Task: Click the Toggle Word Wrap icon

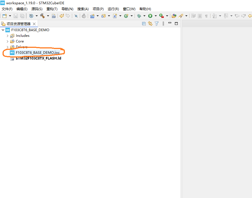Action: [193, 16]
